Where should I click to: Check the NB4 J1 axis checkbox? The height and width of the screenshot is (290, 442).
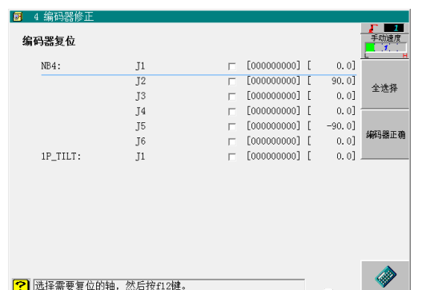(x=232, y=66)
